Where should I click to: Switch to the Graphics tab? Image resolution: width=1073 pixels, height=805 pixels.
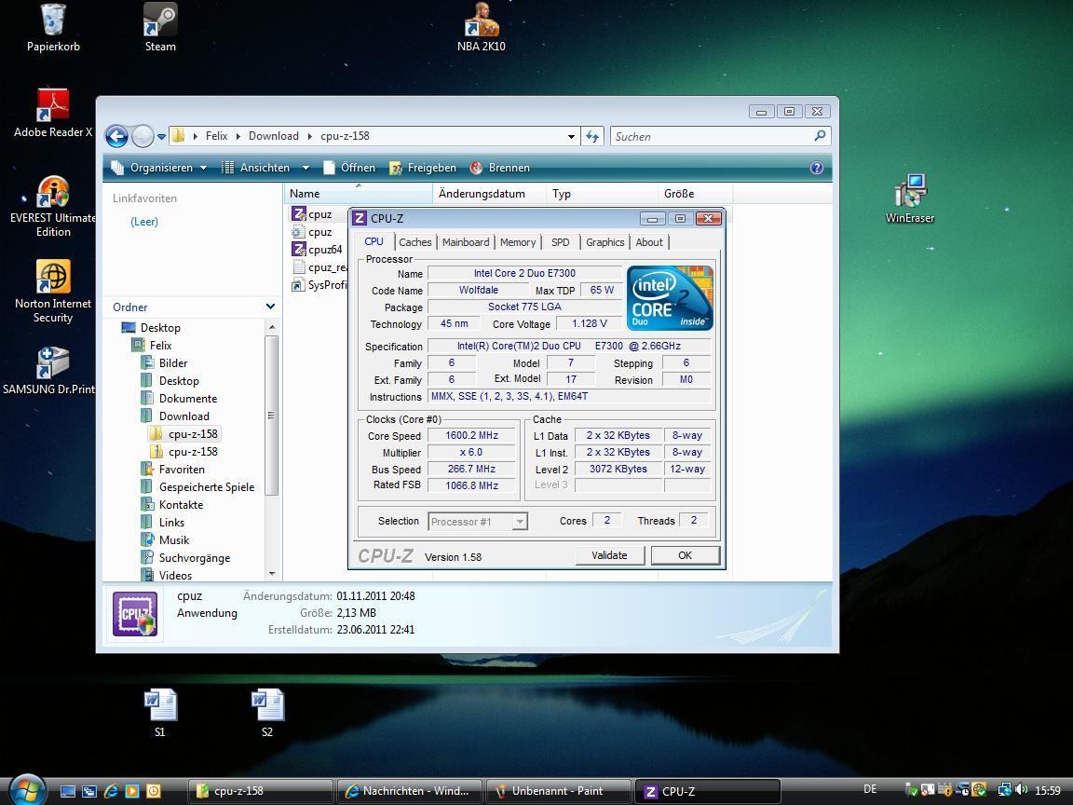(604, 242)
